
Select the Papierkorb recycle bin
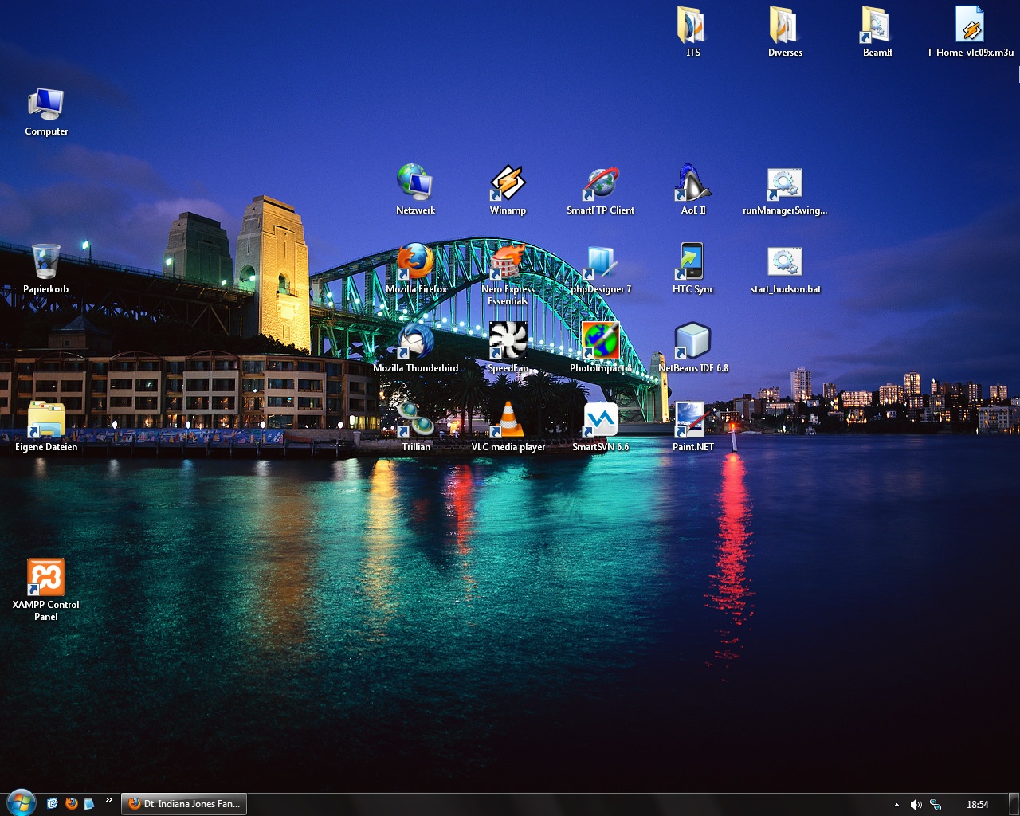coord(45,263)
